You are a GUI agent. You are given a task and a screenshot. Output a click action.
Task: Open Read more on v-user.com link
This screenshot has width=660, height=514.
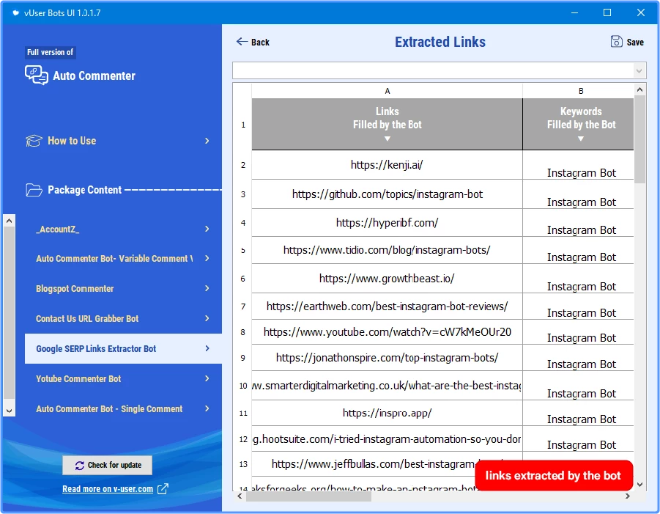point(108,489)
